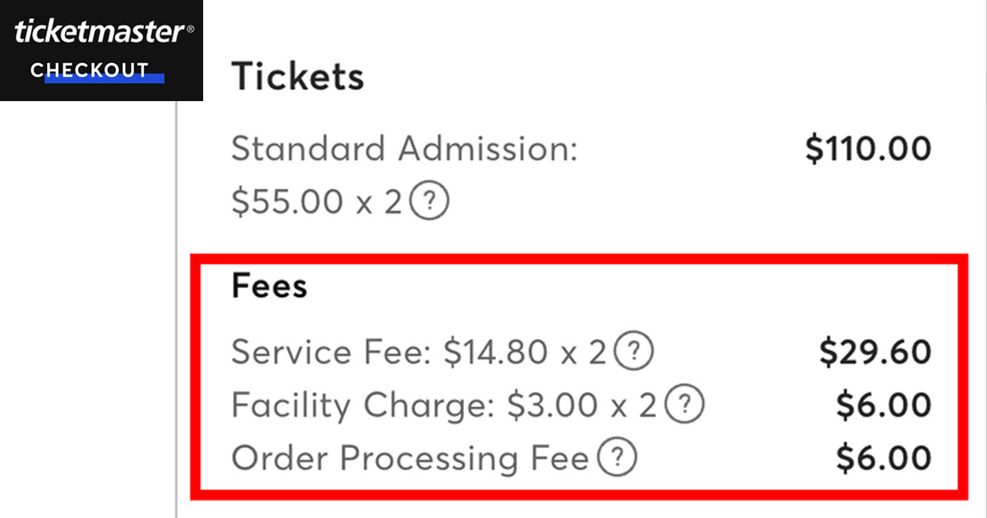Click the $110.00 ticket total
This screenshot has height=518, width=987.
click(868, 149)
